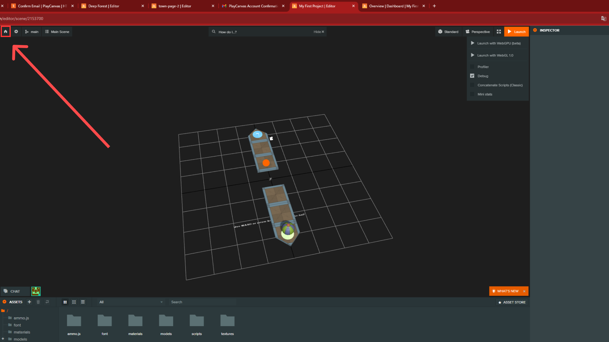
Task: Uncheck the Debug option
Action: coord(472,76)
